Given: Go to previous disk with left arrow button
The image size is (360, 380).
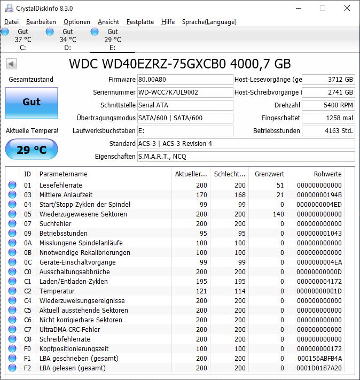Looking at the screenshot, I should pos(11,64).
